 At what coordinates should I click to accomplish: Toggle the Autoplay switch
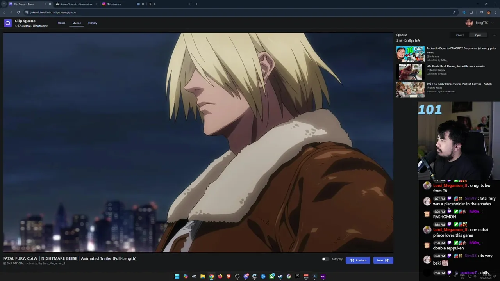[325, 259]
